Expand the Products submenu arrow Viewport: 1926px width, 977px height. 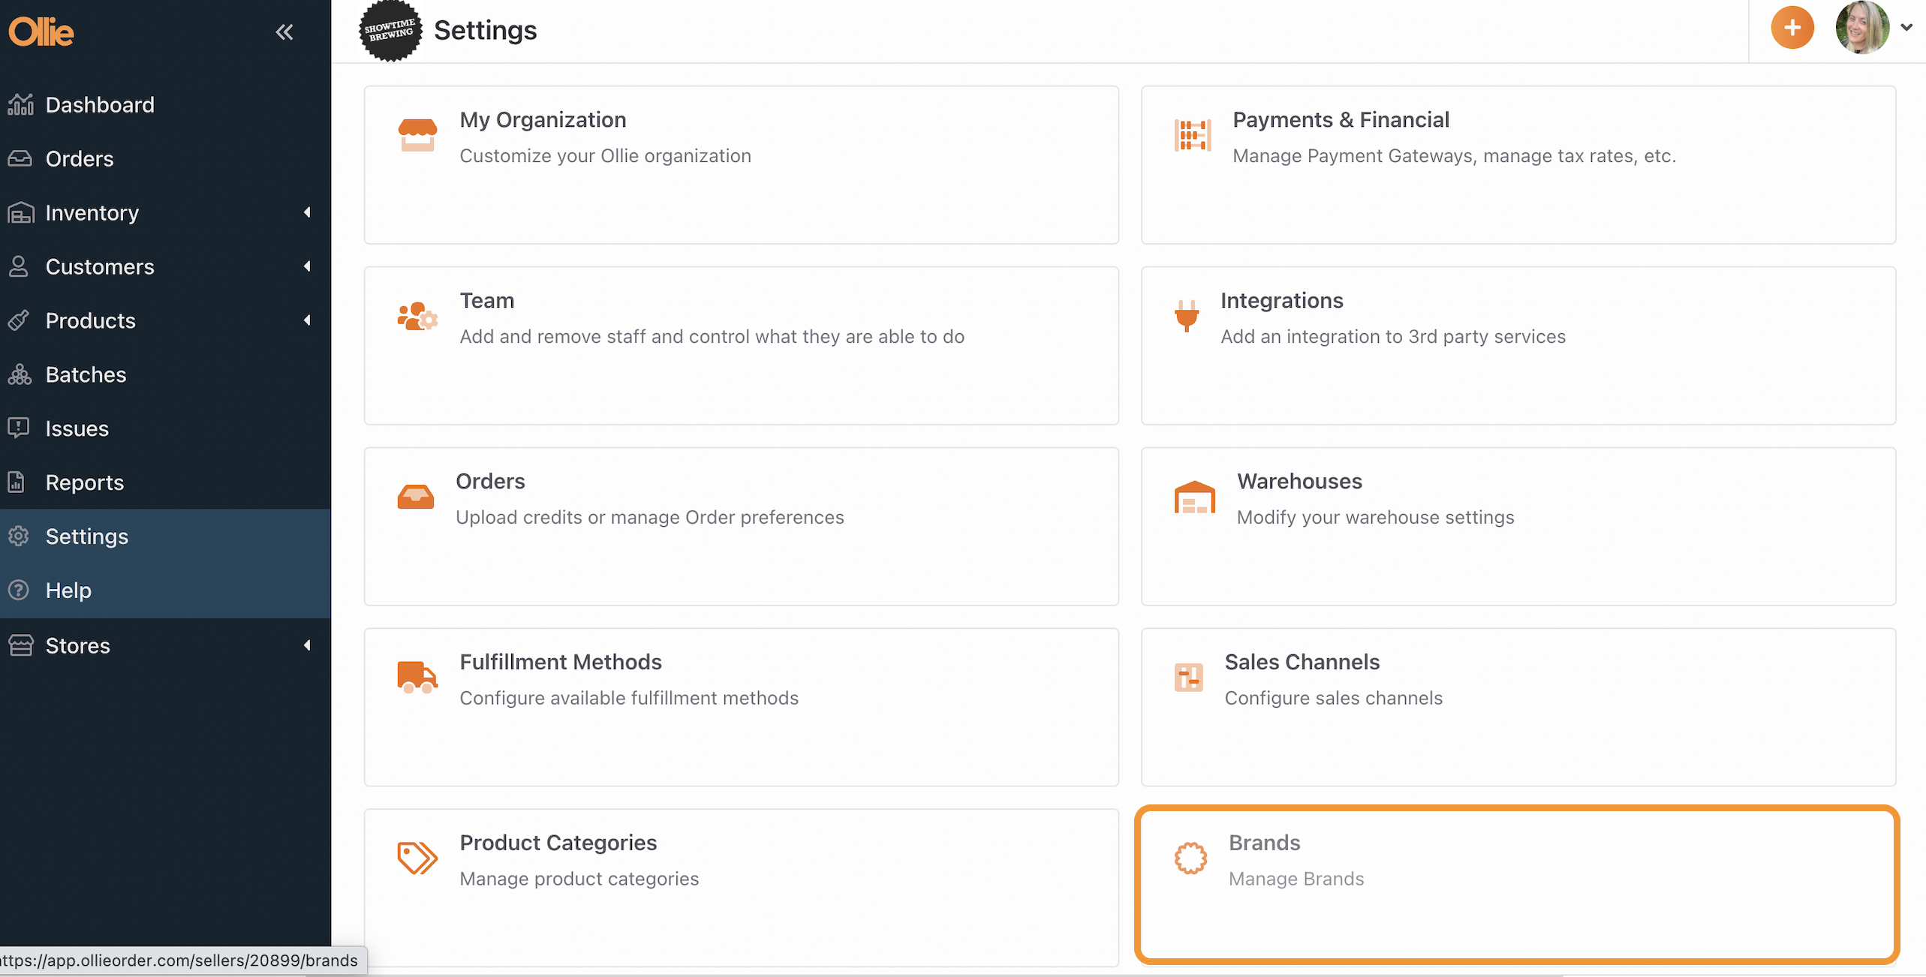click(307, 321)
